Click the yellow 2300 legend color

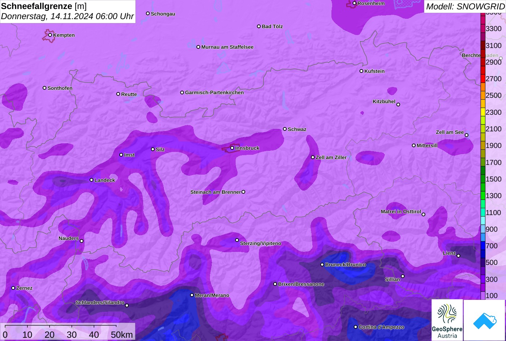(x=483, y=112)
